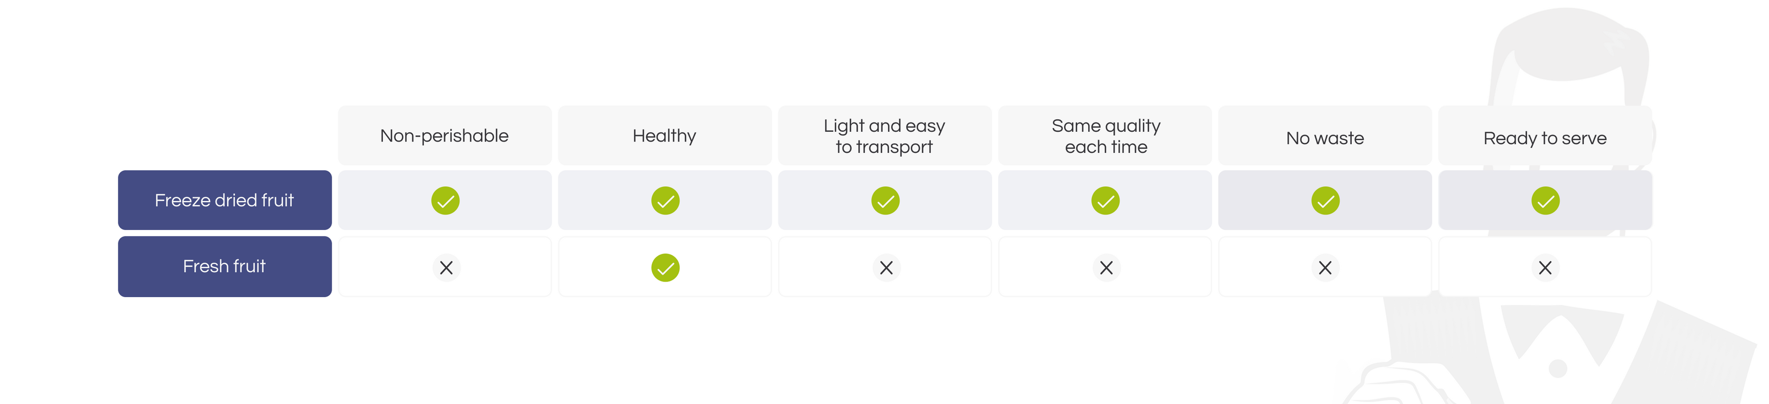Click Fresh fruit Light and easy transport cross

pos(886,267)
